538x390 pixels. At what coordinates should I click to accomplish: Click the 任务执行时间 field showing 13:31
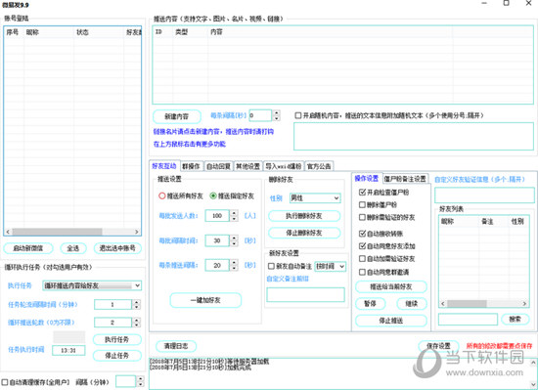pyautogui.click(x=68, y=350)
